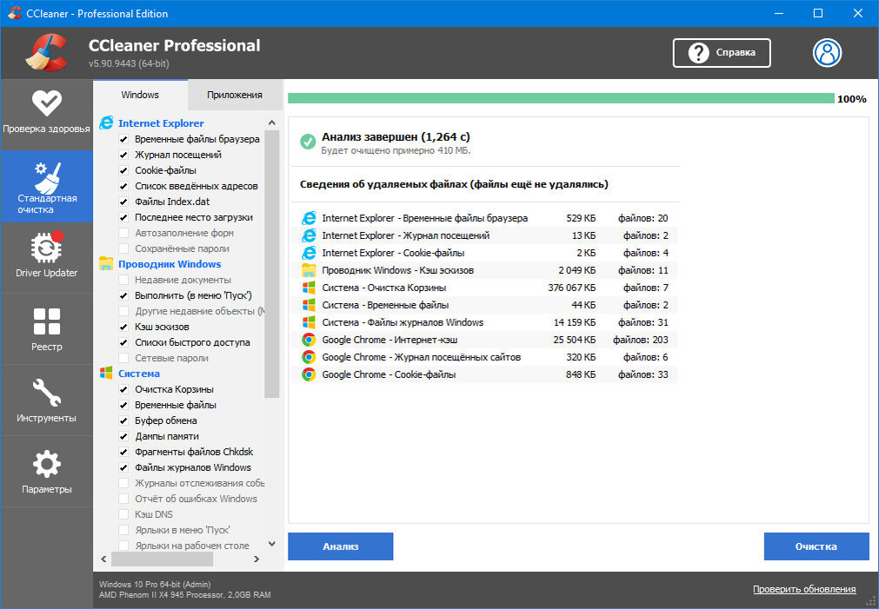Enable Сохранённые пароли checkbox
The image size is (879, 609).
point(123,248)
